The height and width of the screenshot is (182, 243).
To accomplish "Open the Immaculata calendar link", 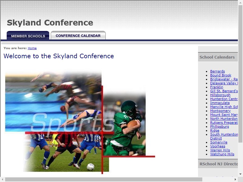I will [x=220, y=103].
